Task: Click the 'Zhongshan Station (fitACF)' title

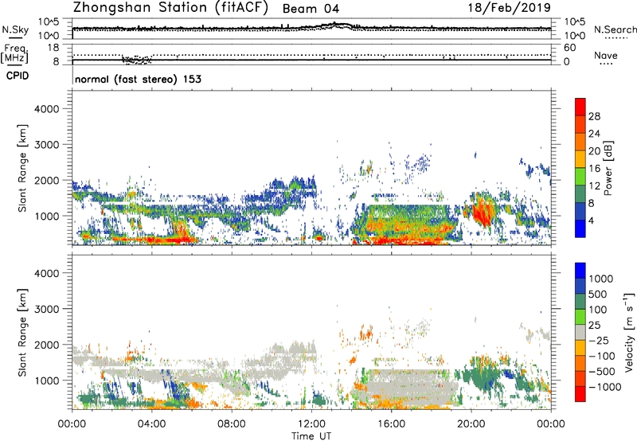Action: tap(170, 8)
